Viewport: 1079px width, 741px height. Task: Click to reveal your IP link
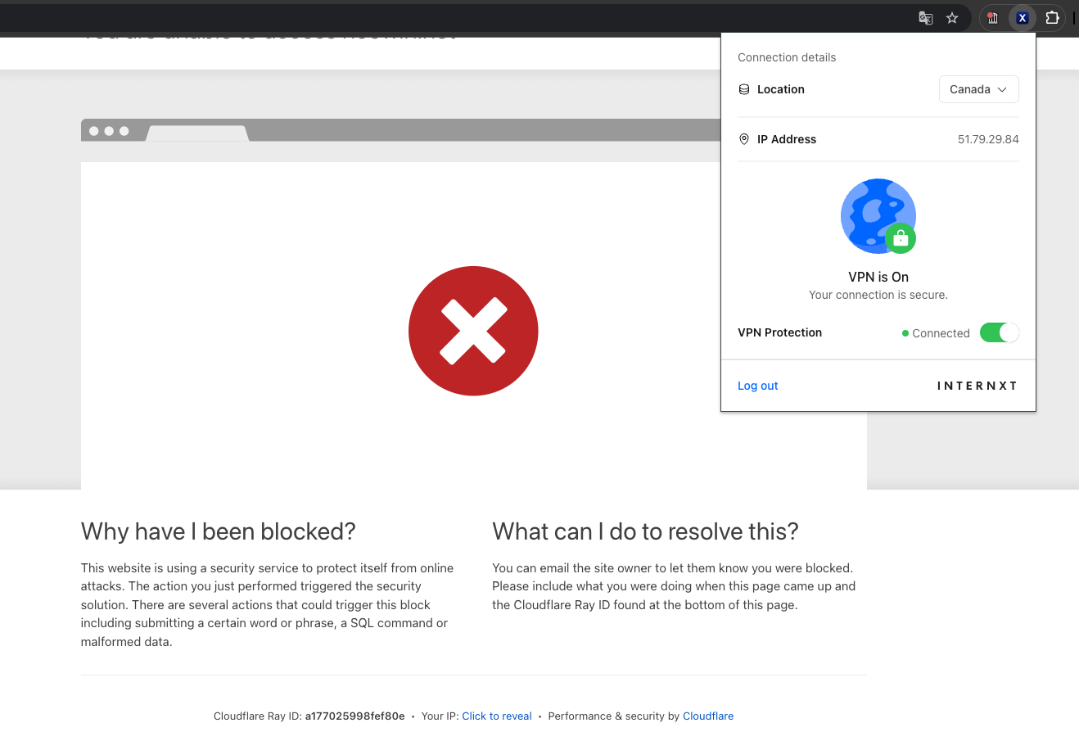[x=497, y=716]
